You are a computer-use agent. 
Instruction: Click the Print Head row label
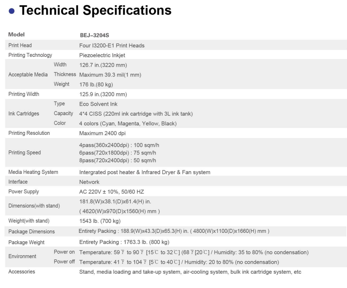click(20, 45)
